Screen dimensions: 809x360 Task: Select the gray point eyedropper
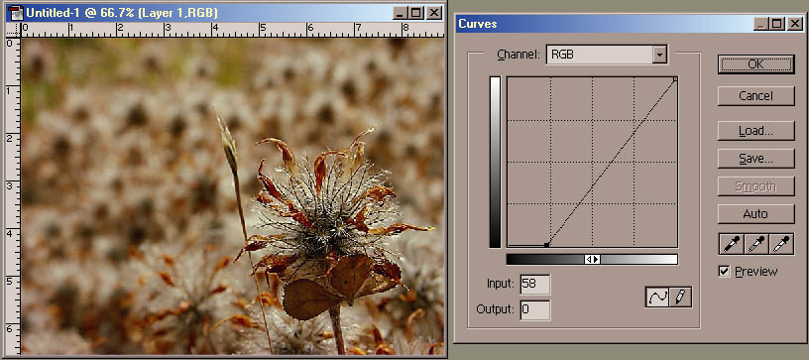(x=756, y=244)
